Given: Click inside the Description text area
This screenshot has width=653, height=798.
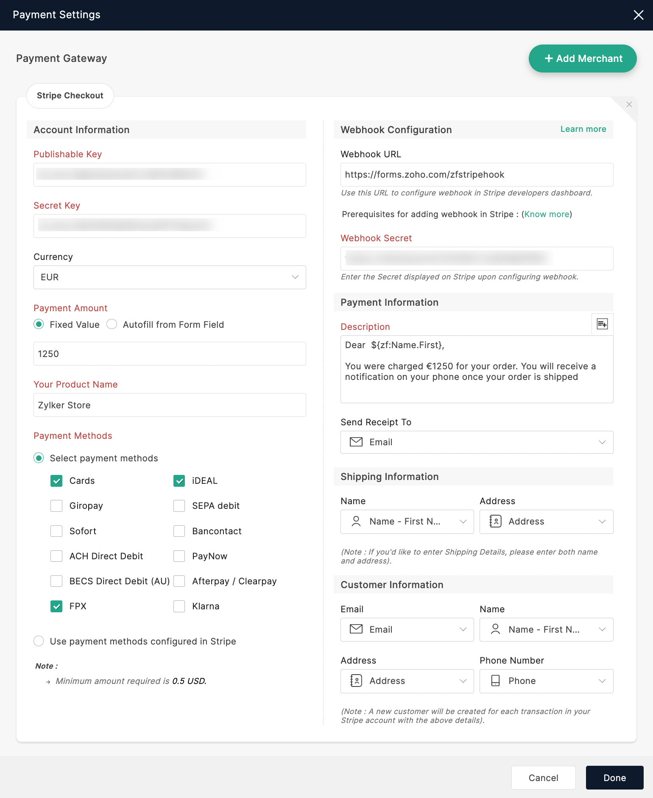Looking at the screenshot, I should pyautogui.click(x=477, y=369).
